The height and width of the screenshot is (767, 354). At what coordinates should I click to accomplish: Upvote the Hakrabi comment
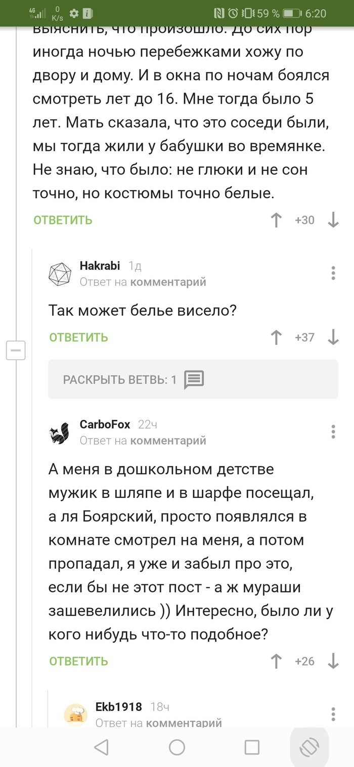[x=276, y=337]
